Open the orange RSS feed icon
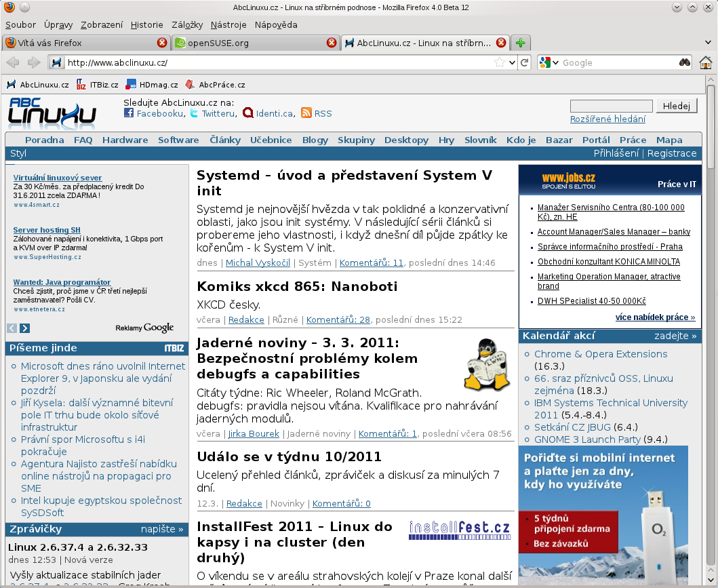Image resolution: width=718 pixels, height=588 pixels. [306, 113]
